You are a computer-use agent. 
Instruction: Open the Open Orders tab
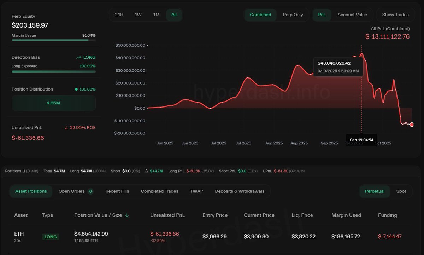click(x=76, y=191)
